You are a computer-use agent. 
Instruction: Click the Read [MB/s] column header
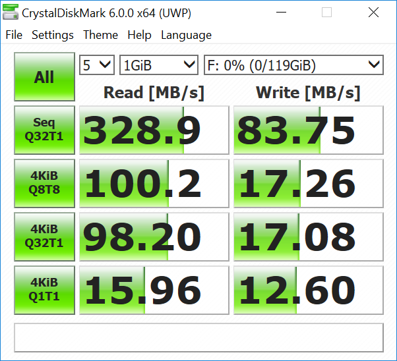click(x=154, y=93)
